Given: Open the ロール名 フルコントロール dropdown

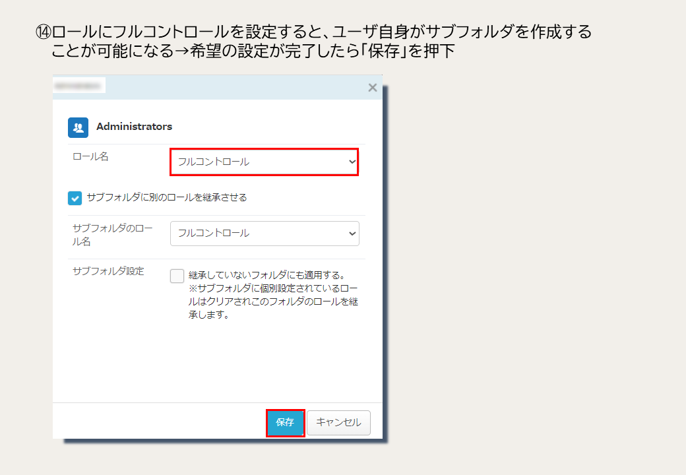Looking at the screenshot, I should 265,162.
